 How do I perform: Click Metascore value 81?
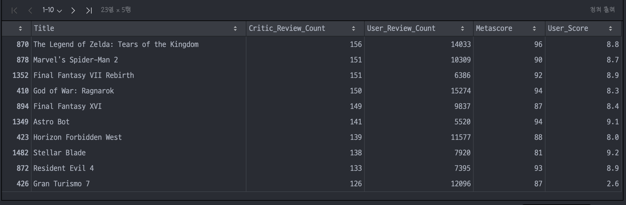pyautogui.click(x=538, y=153)
